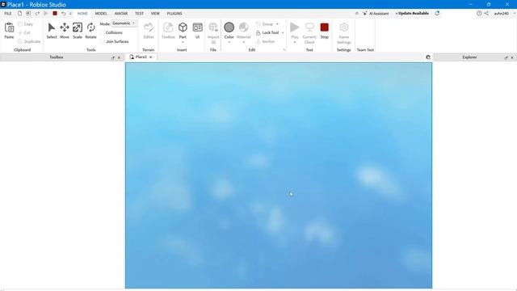Undock the Explorer panel
The width and height of the screenshot is (517, 291).
tap(506, 57)
